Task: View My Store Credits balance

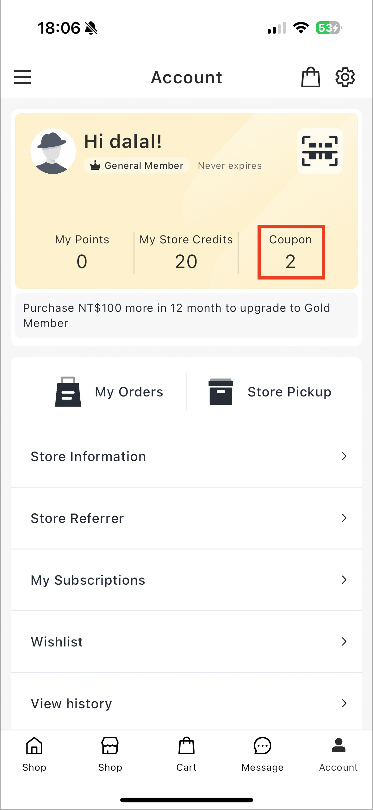Action: click(186, 252)
